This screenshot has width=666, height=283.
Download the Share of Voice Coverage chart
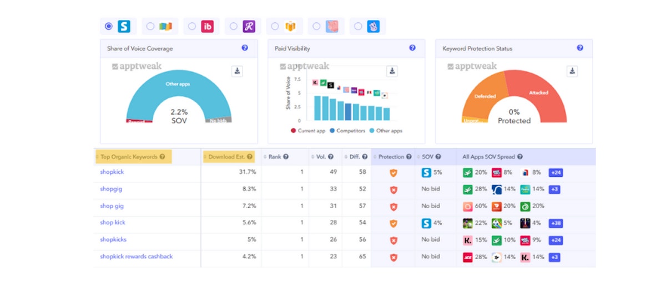238,71
